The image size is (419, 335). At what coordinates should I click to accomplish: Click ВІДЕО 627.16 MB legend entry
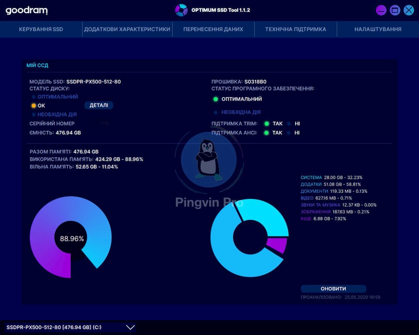tap(326, 198)
